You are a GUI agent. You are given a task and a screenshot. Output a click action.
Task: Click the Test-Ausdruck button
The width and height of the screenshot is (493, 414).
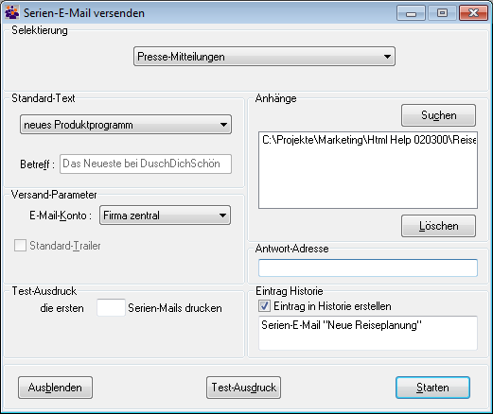pos(243,388)
